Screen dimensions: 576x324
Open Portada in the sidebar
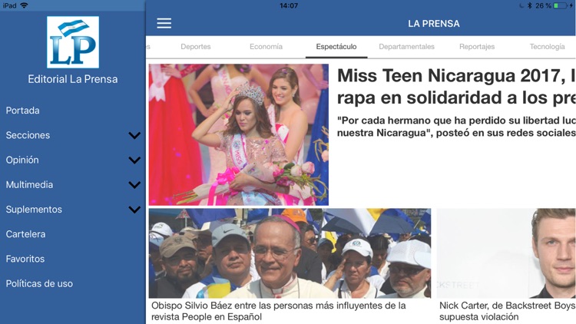point(22,111)
